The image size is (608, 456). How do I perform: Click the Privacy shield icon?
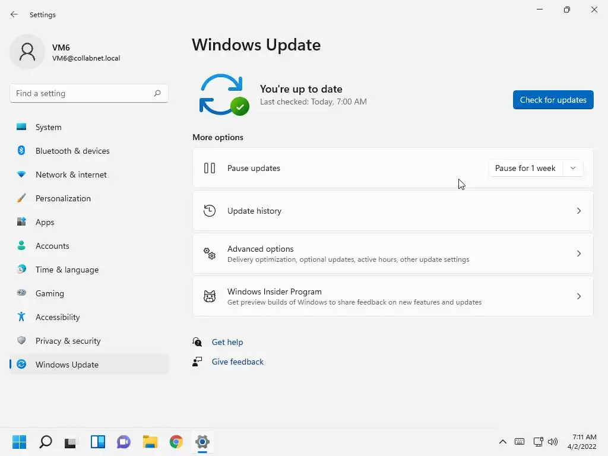21,340
